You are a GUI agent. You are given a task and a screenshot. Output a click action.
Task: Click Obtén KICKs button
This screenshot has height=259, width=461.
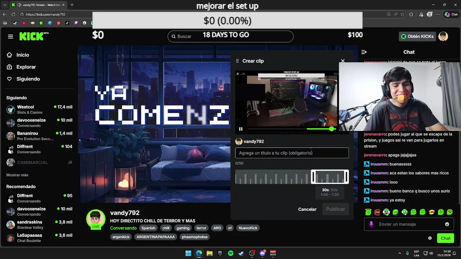click(417, 36)
